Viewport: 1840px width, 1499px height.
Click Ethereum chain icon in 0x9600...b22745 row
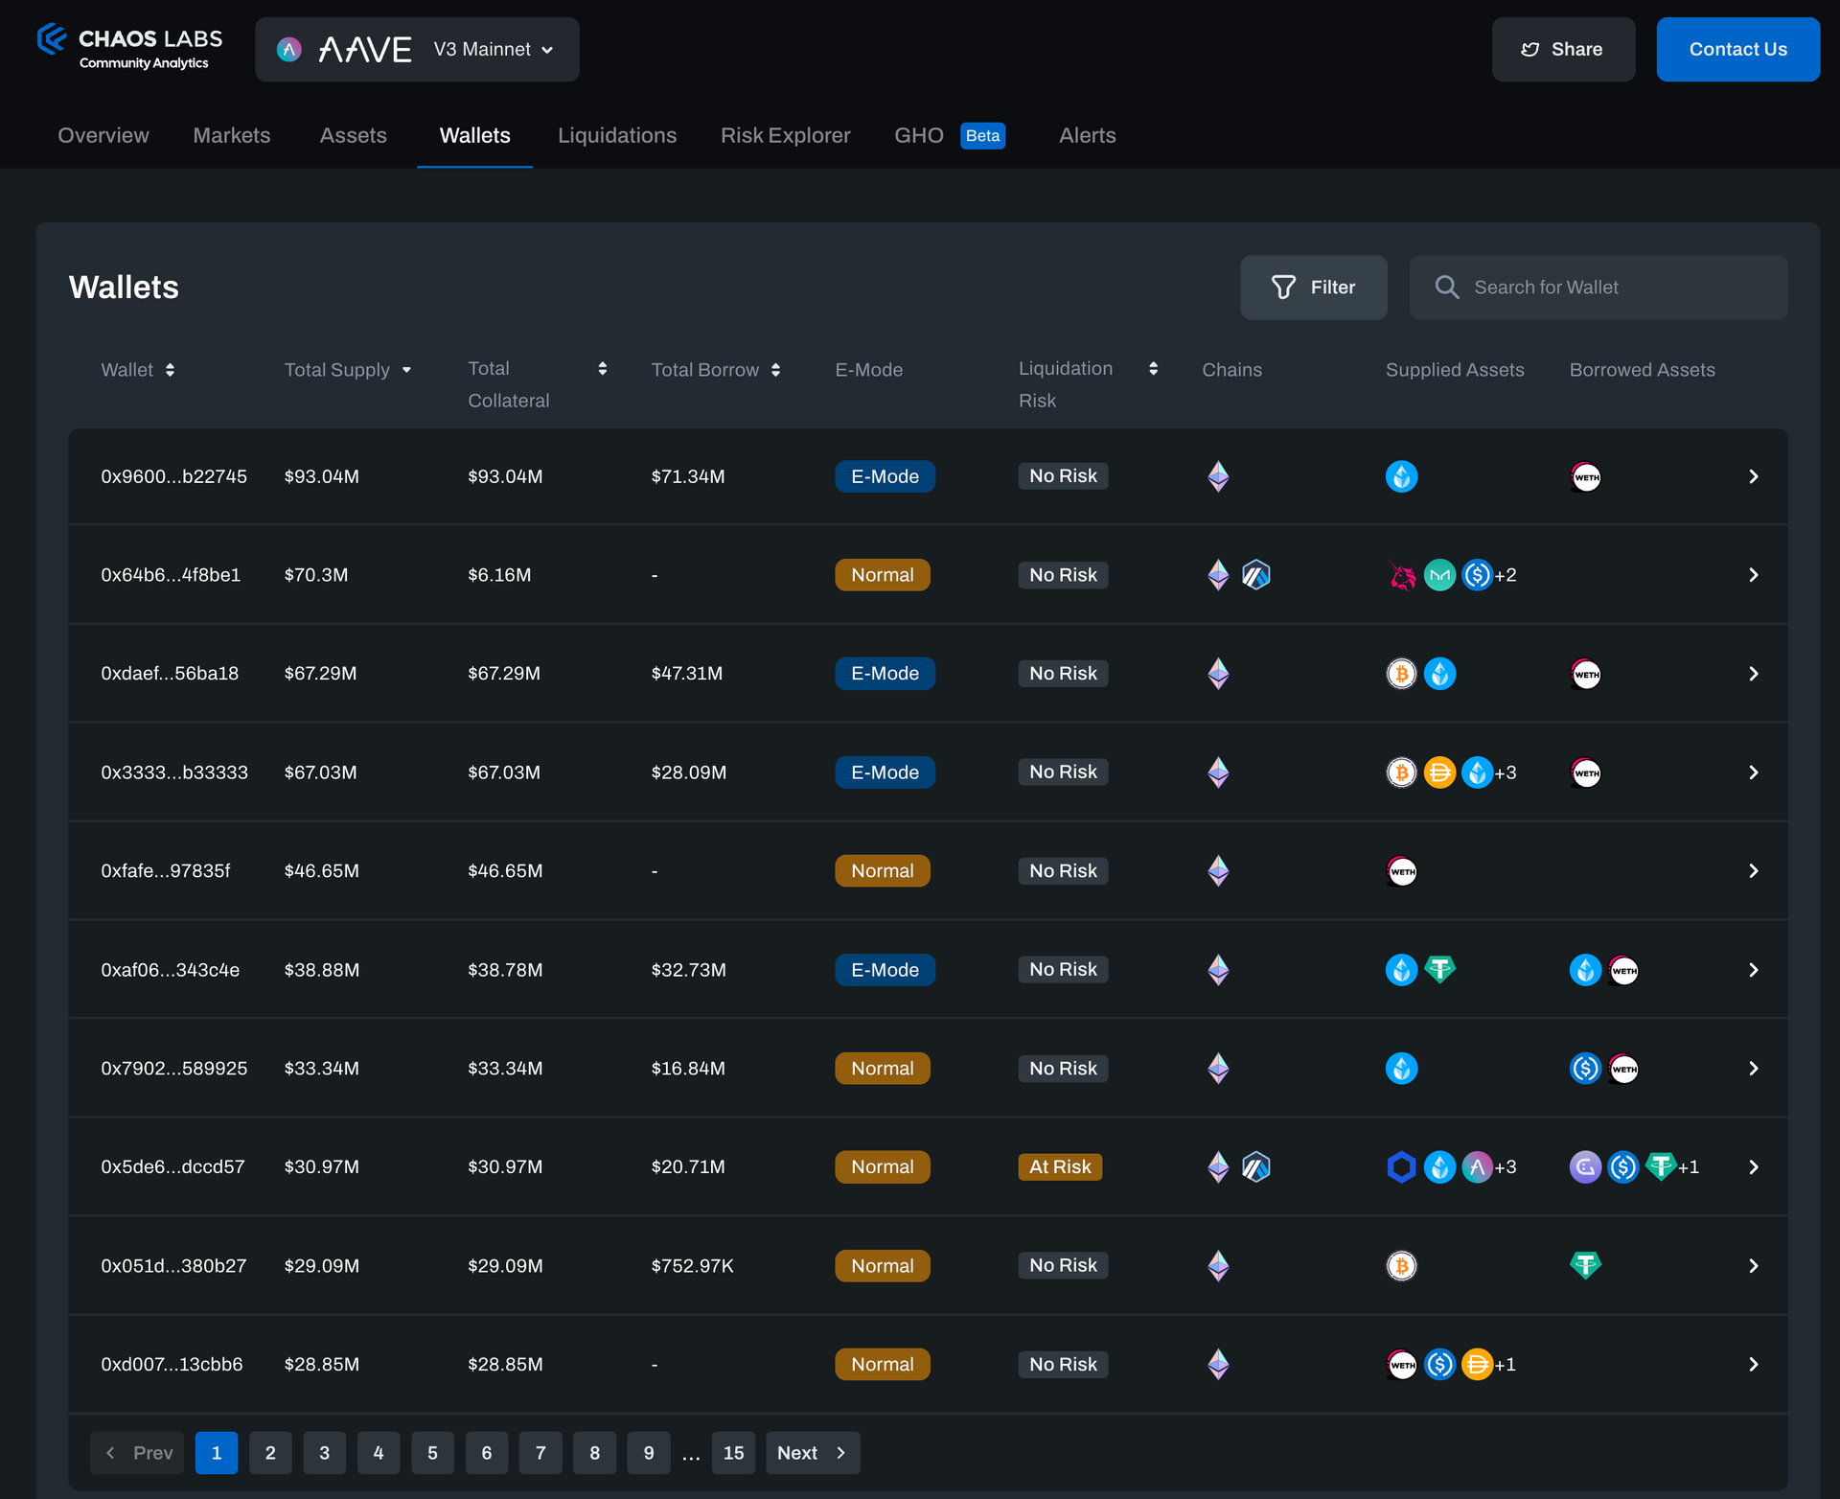[x=1218, y=476]
